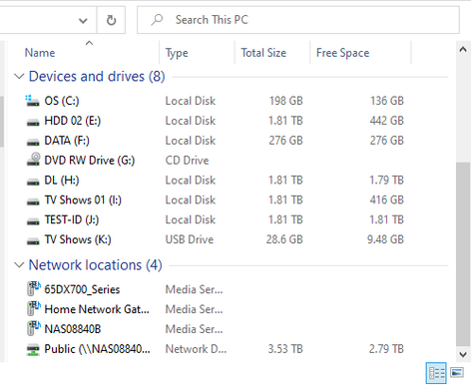Collapse the Network locations group
The image size is (472, 385).
19,265
